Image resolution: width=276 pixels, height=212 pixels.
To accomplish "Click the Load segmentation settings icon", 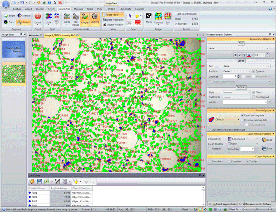I will [x=267, y=139].
